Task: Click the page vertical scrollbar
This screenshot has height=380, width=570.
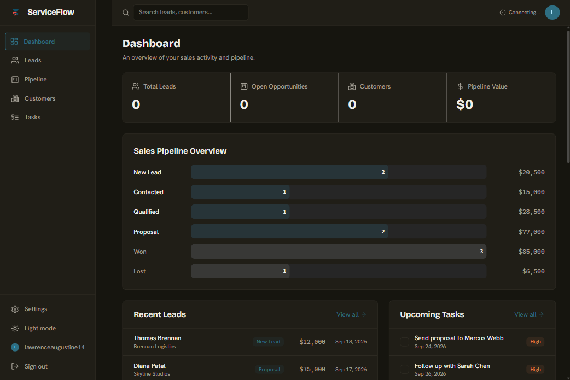Action: click(568, 97)
